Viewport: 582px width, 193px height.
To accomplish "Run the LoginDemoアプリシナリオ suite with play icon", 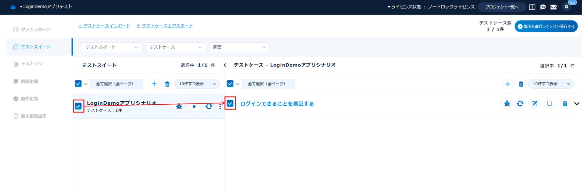I will [x=194, y=106].
